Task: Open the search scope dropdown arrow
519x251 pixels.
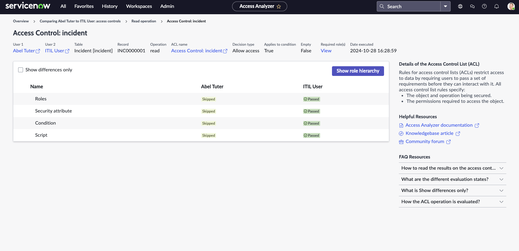Action: [x=445, y=6]
